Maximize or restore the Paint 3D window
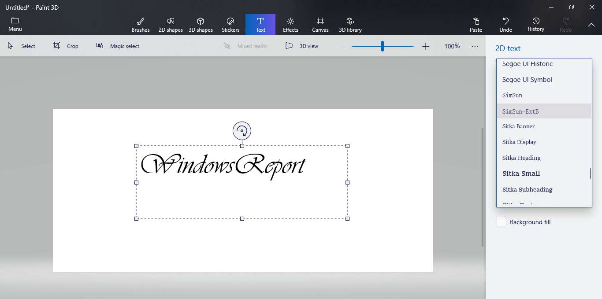The width and height of the screenshot is (602, 299). (572, 7)
